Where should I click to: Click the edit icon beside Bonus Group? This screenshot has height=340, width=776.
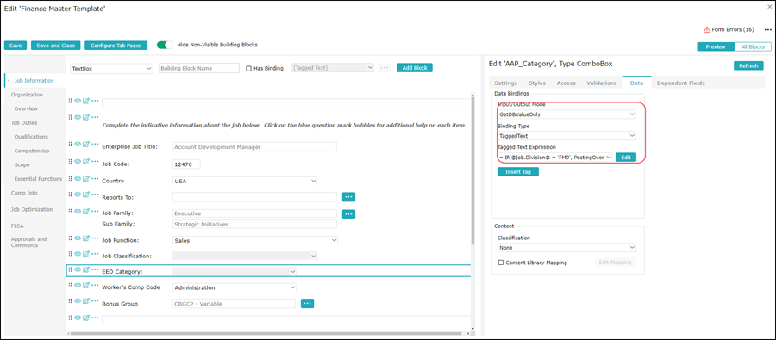pyautogui.click(x=86, y=301)
